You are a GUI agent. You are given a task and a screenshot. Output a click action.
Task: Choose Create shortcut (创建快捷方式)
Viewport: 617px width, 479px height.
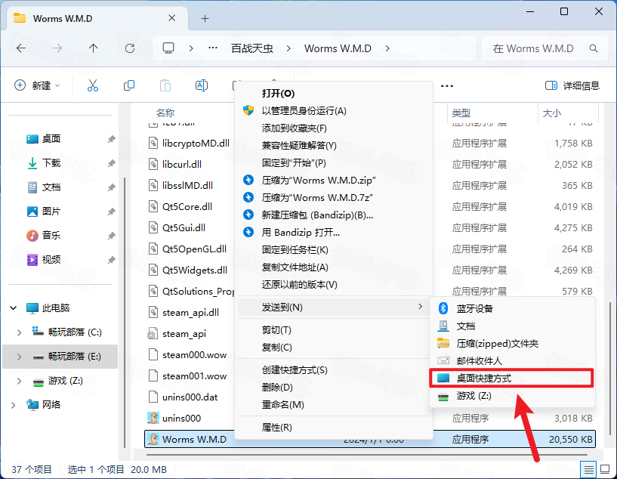click(334, 370)
